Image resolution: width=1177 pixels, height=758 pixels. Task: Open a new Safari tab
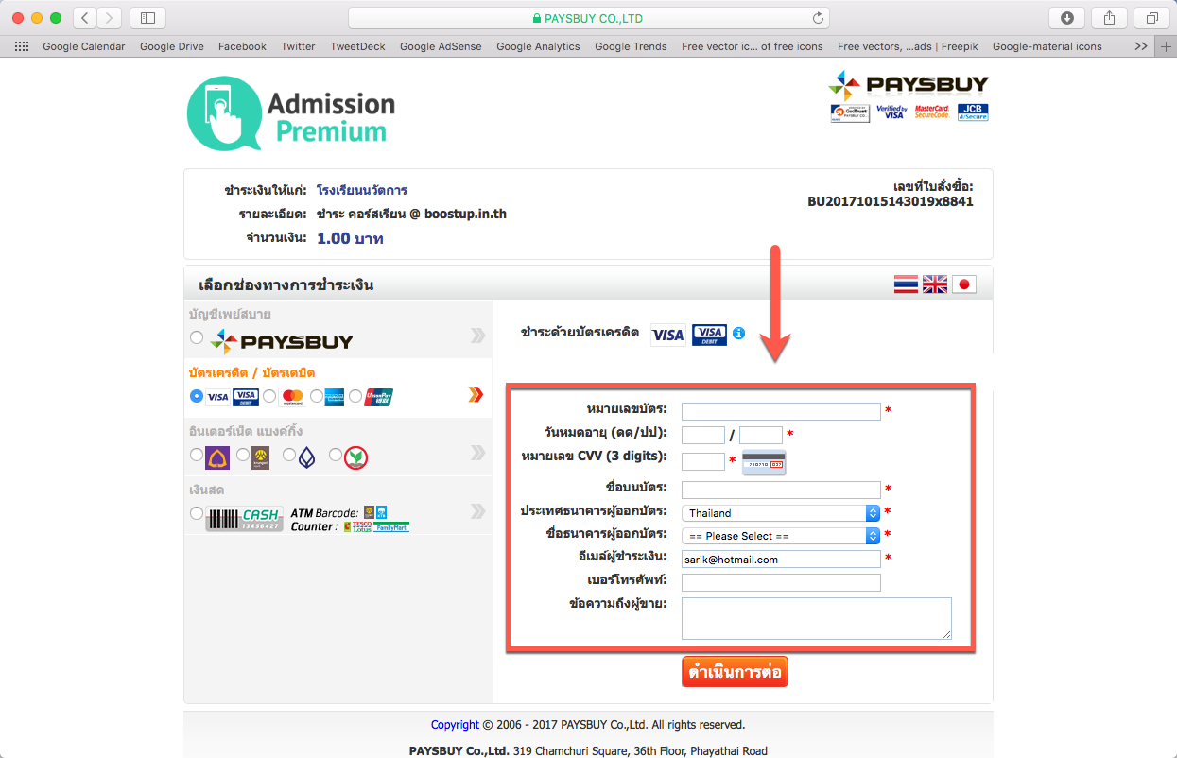tap(1166, 46)
